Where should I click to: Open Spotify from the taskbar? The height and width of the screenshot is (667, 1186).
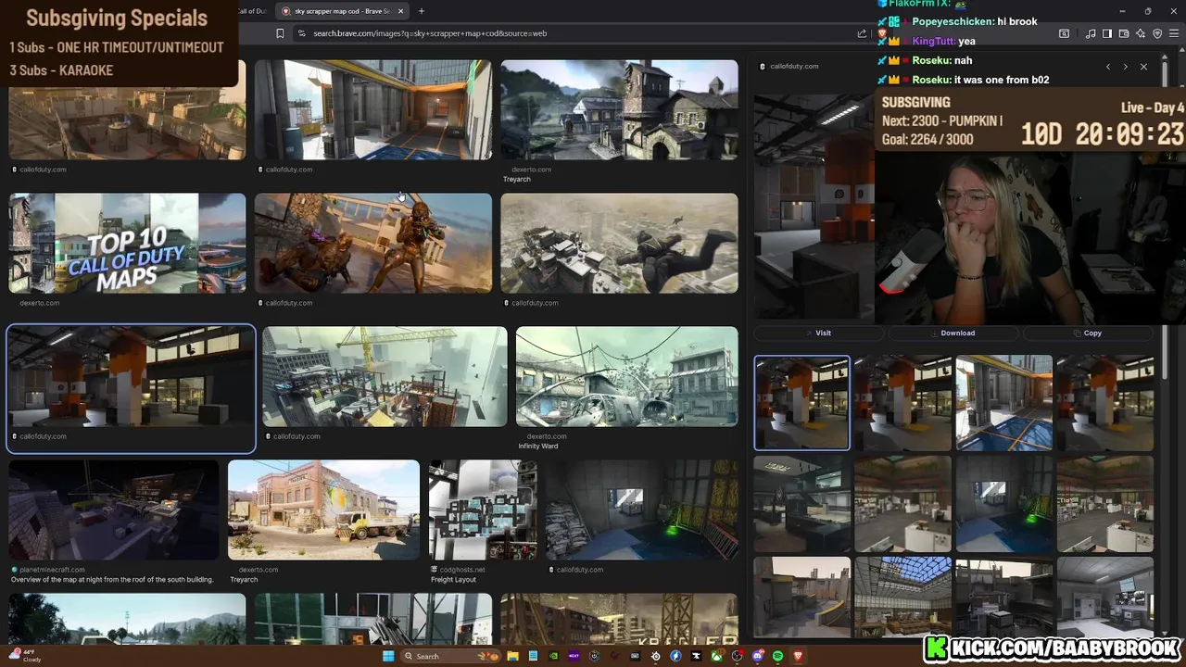tap(777, 656)
